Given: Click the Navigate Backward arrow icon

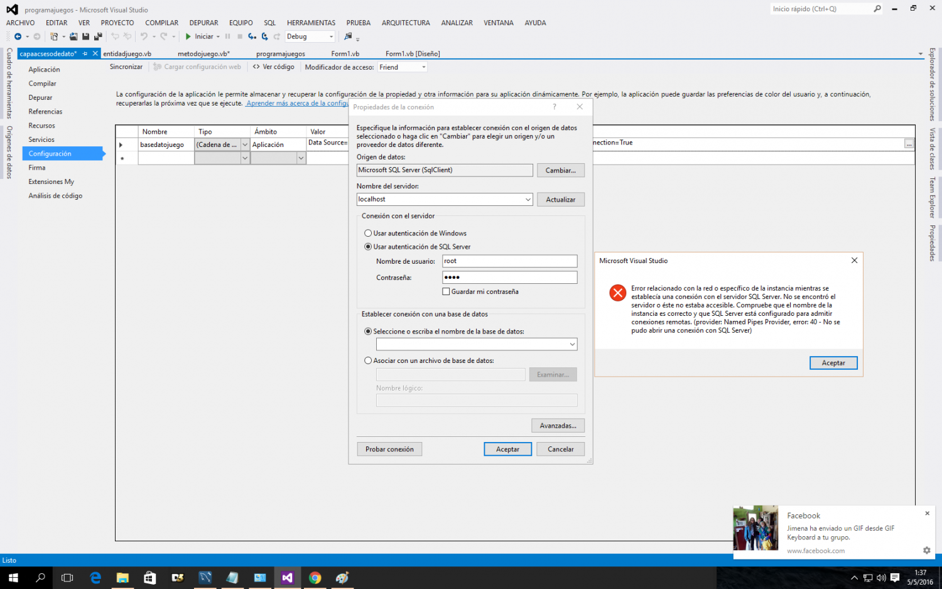Looking at the screenshot, I should [18, 36].
